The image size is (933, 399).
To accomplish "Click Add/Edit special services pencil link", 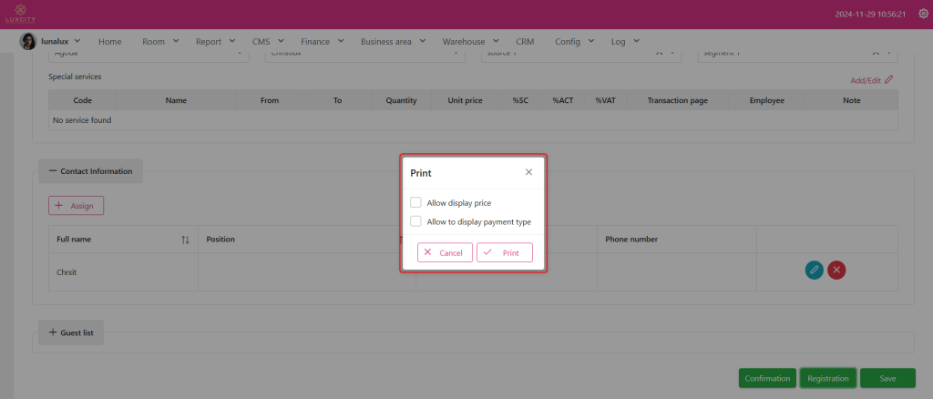I will (870, 80).
